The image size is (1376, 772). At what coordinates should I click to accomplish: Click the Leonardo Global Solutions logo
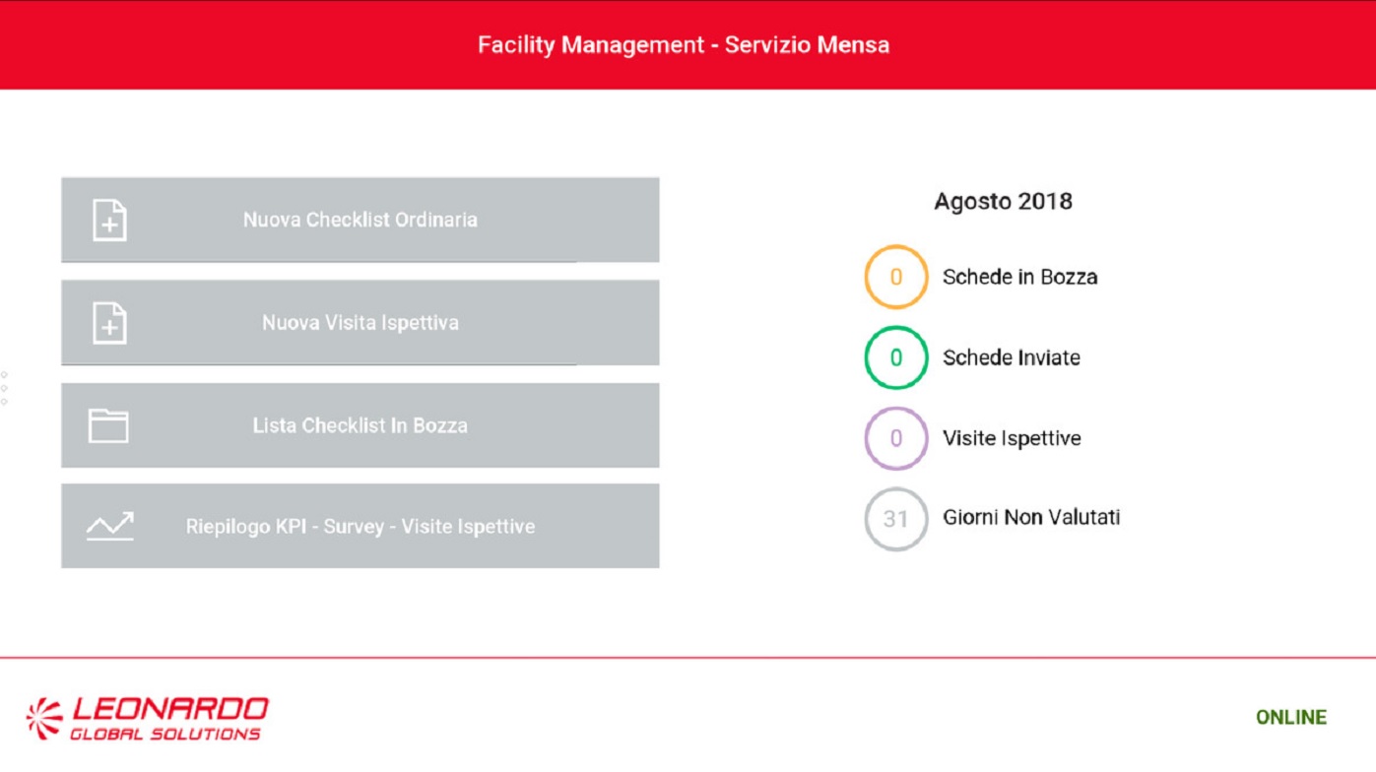pyautogui.click(x=148, y=718)
